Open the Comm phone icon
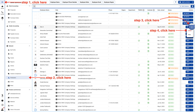This screenshot has height=112, width=195. 2,13
